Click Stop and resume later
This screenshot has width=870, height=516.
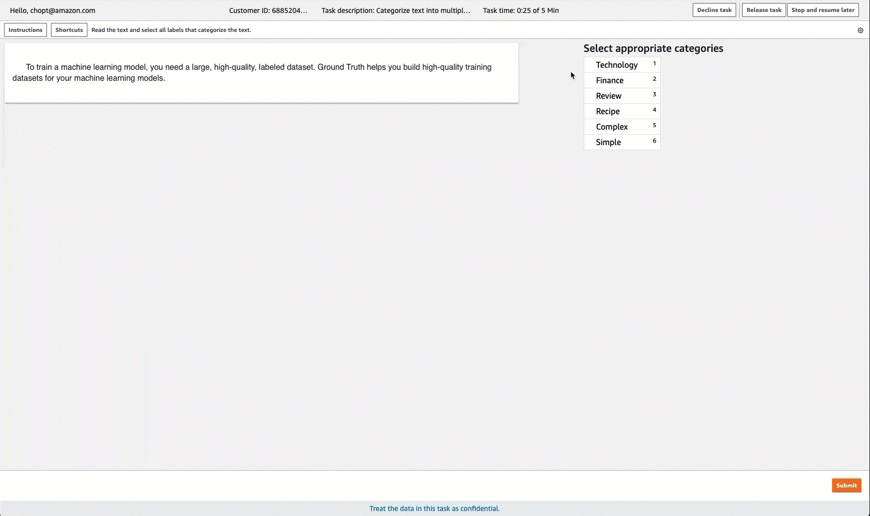coord(823,9)
